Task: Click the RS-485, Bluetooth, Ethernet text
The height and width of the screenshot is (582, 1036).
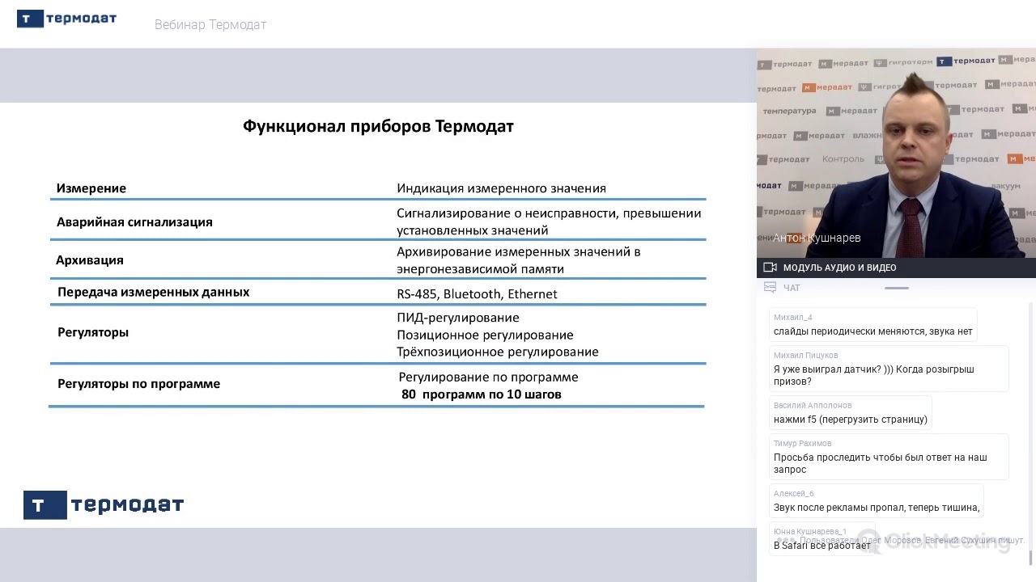Action: coord(477,294)
